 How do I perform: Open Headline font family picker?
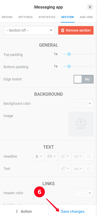coord(39,156)
